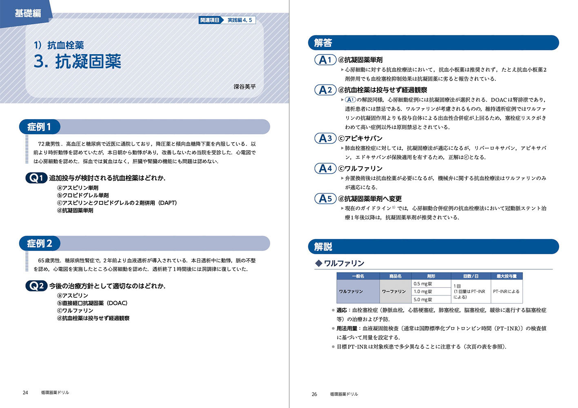Click the Q1 question badge
The height and width of the screenshot is (408, 578).
coord(36,178)
